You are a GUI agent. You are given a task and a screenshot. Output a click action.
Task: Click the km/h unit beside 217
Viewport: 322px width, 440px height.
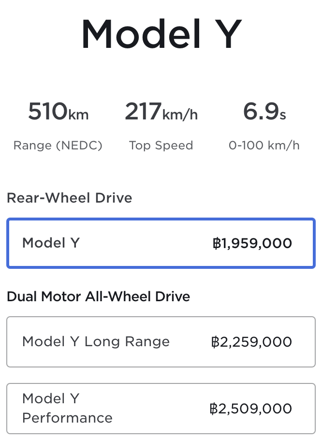coord(180,115)
